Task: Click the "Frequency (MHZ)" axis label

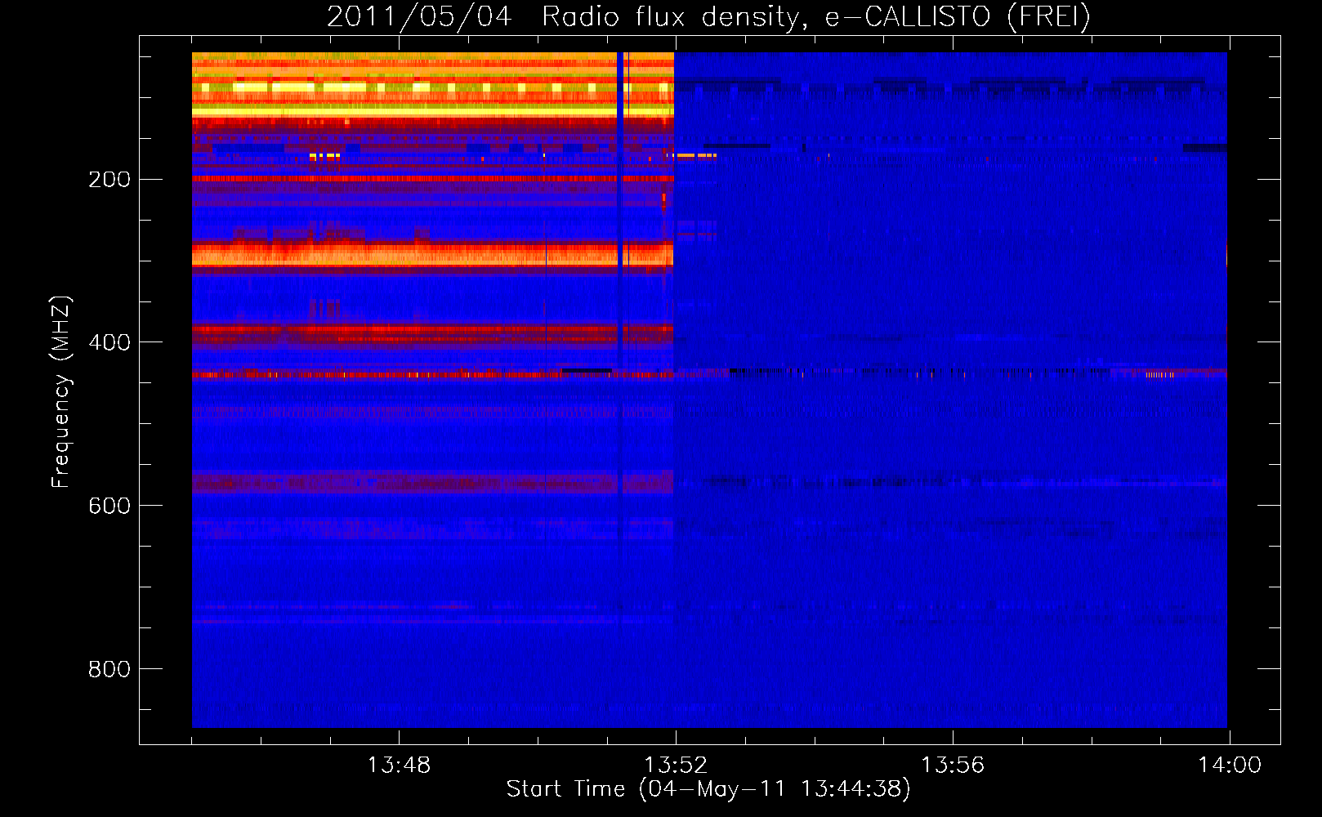Action: [x=61, y=392]
